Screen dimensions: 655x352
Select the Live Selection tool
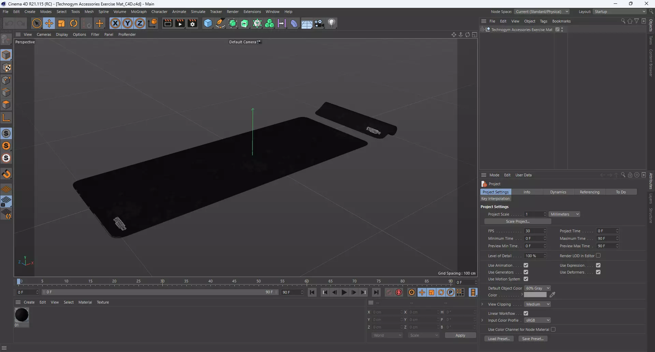click(37, 23)
